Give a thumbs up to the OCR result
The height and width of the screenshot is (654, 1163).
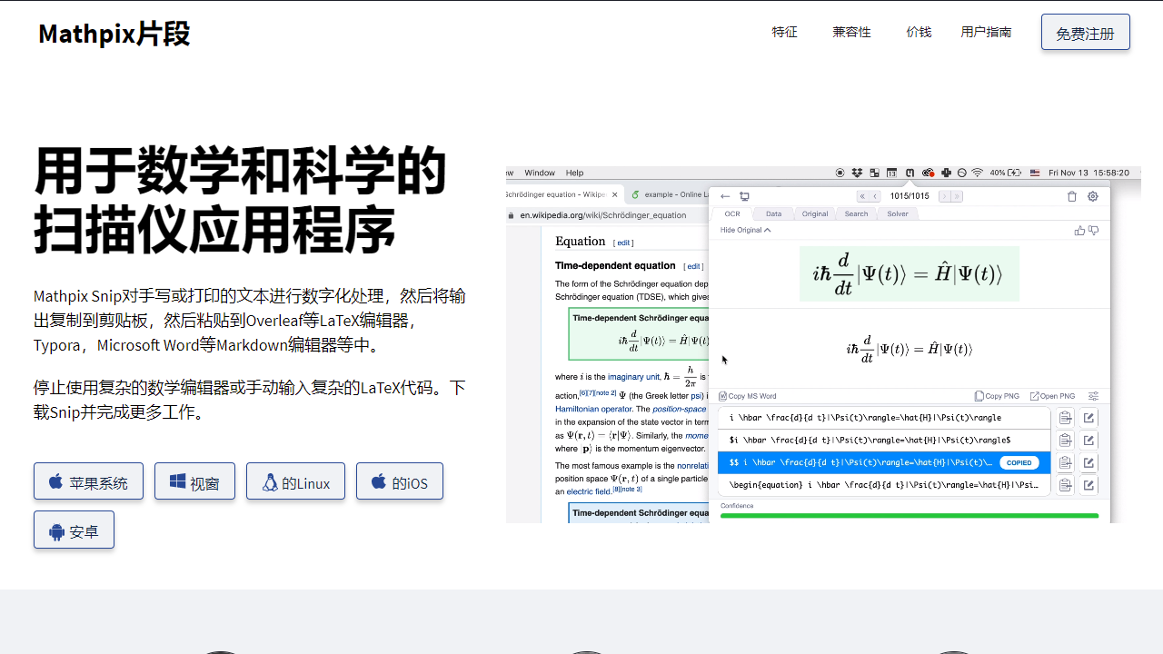(x=1079, y=230)
